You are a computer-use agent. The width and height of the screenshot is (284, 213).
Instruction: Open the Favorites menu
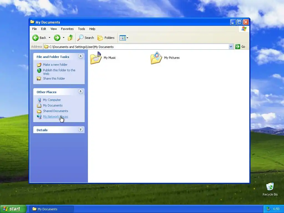click(x=67, y=29)
